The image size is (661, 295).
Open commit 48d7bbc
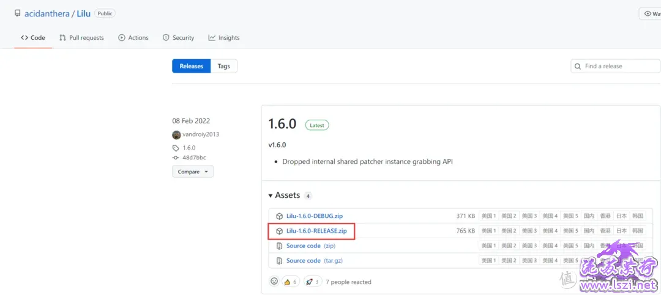[194, 158]
